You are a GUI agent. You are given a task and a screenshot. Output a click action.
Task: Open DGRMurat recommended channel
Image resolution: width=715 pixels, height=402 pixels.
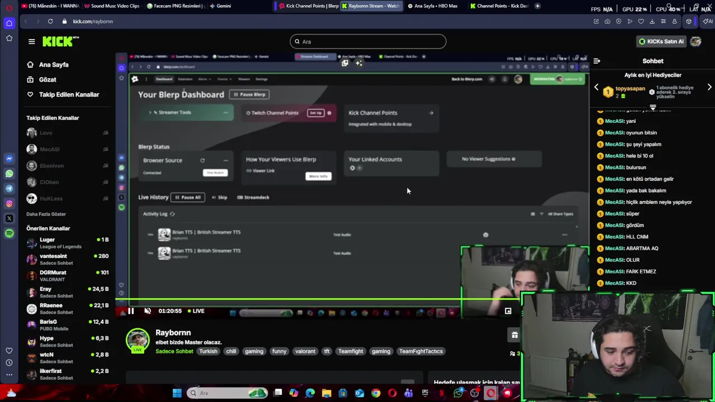pos(67,276)
